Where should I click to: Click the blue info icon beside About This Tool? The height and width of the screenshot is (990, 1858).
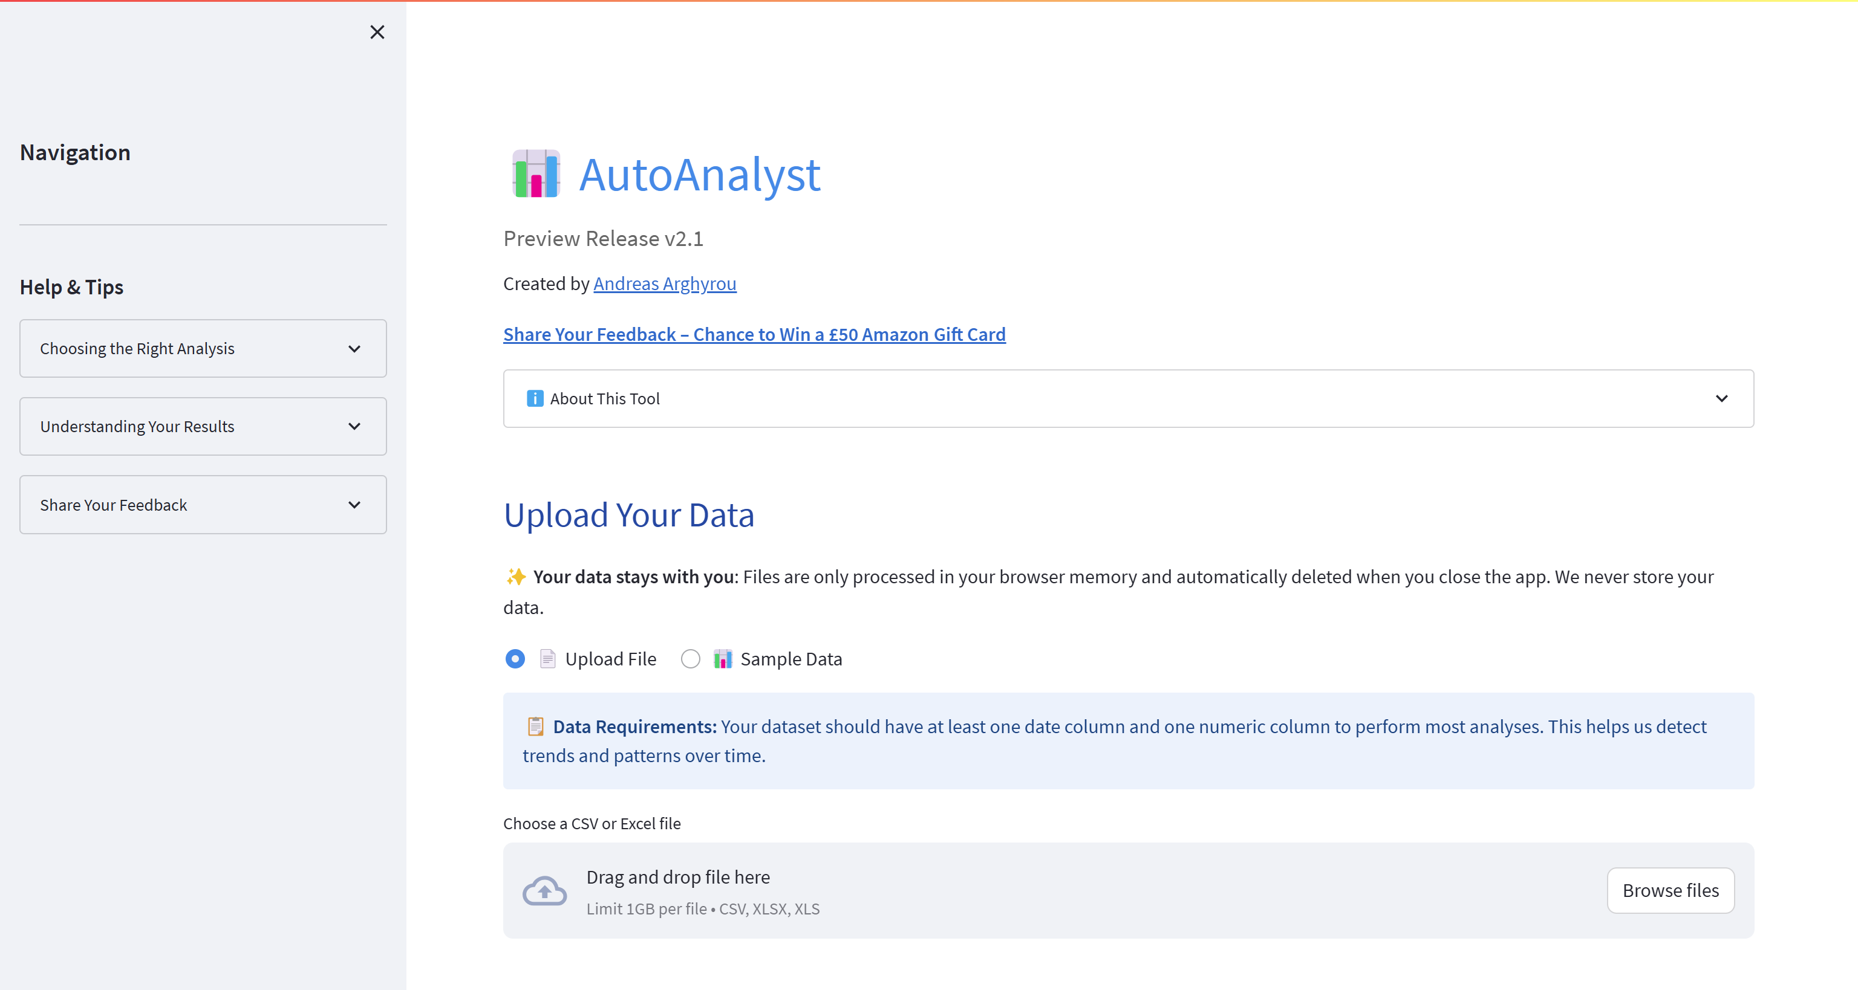535,398
